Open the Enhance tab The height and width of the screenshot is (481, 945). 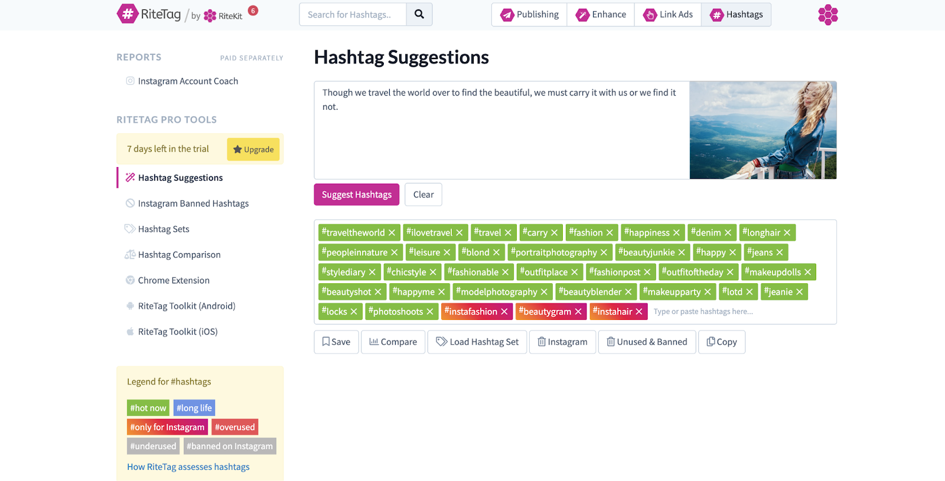(601, 15)
